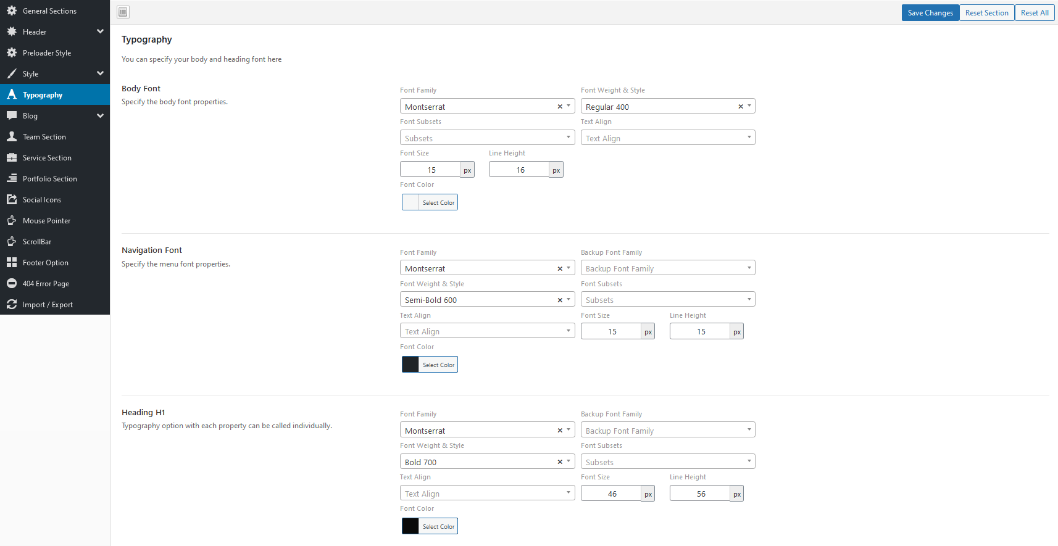
Task: Click the Navigation Font Size field
Action: click(612, 331)
